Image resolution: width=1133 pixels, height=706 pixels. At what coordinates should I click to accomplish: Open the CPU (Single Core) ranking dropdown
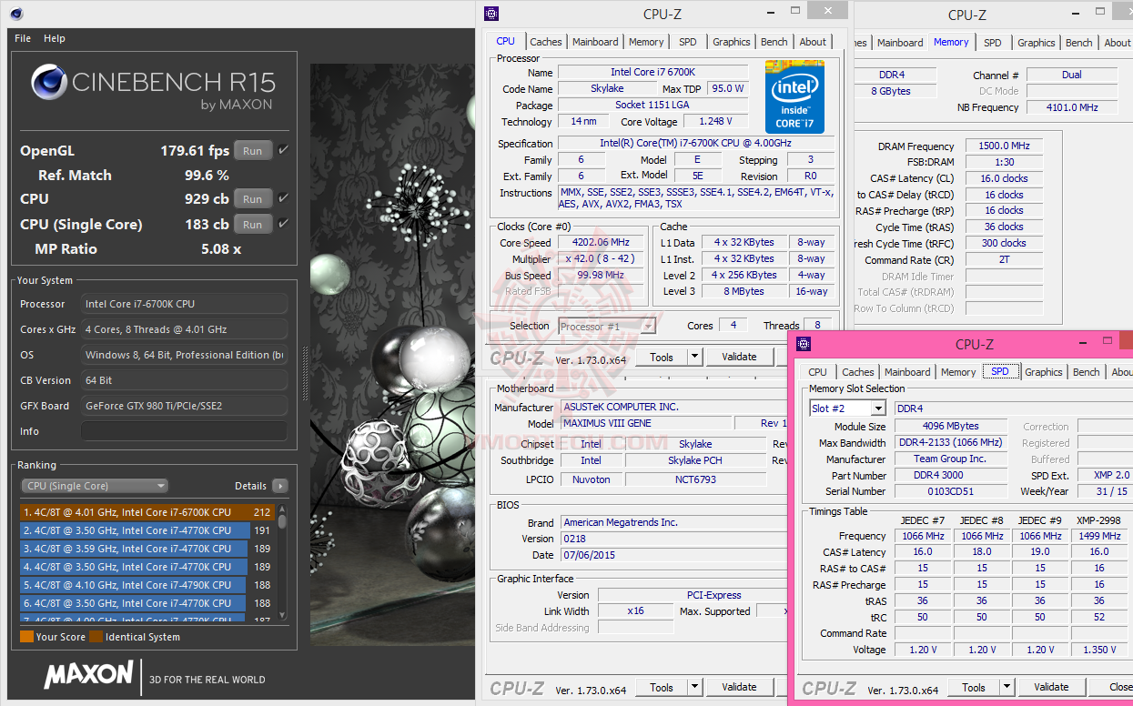click(95, 486)
